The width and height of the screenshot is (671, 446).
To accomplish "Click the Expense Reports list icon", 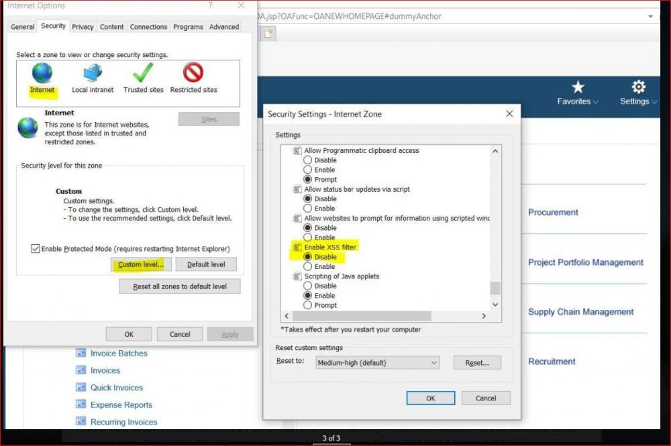I will click(x=81, y=405).
